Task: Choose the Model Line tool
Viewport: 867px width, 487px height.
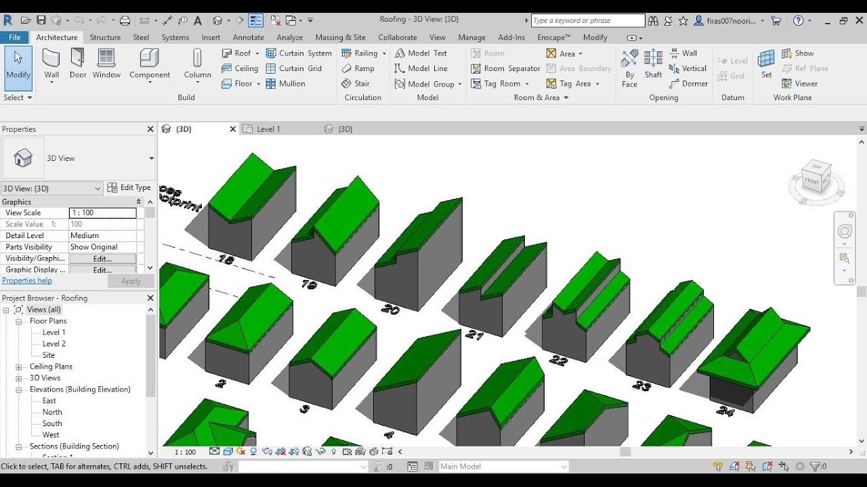Action: click(x=421, y=68)
